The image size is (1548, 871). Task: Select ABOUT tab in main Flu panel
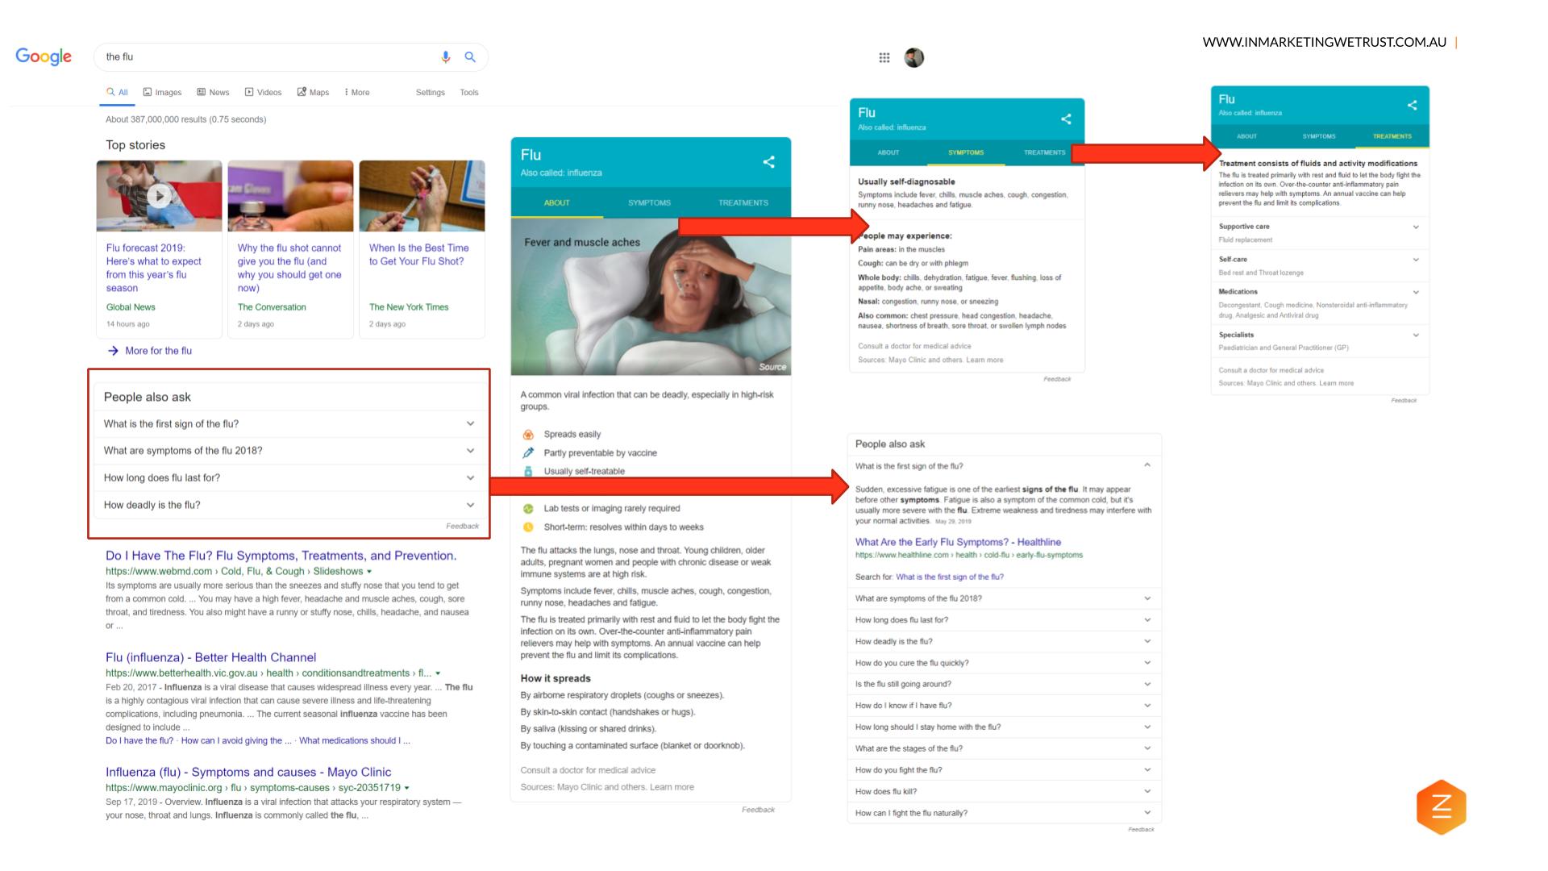[557, 202]
